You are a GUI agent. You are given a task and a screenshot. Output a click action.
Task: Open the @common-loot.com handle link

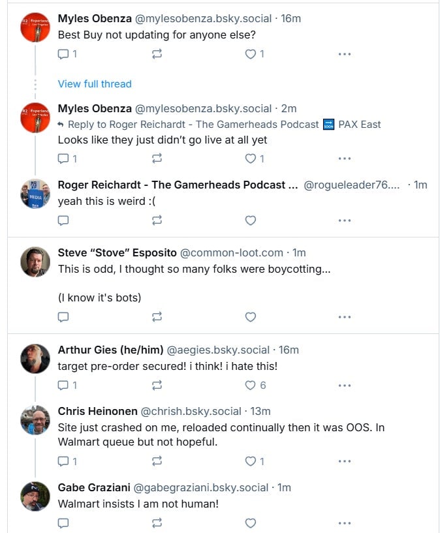click(x=232, y=252)
